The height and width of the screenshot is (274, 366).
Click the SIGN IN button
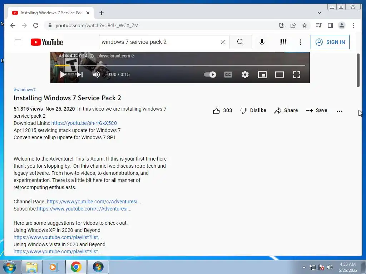click(330, 42)
